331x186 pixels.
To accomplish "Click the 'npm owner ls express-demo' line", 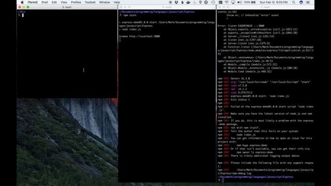I will (246, 152).
